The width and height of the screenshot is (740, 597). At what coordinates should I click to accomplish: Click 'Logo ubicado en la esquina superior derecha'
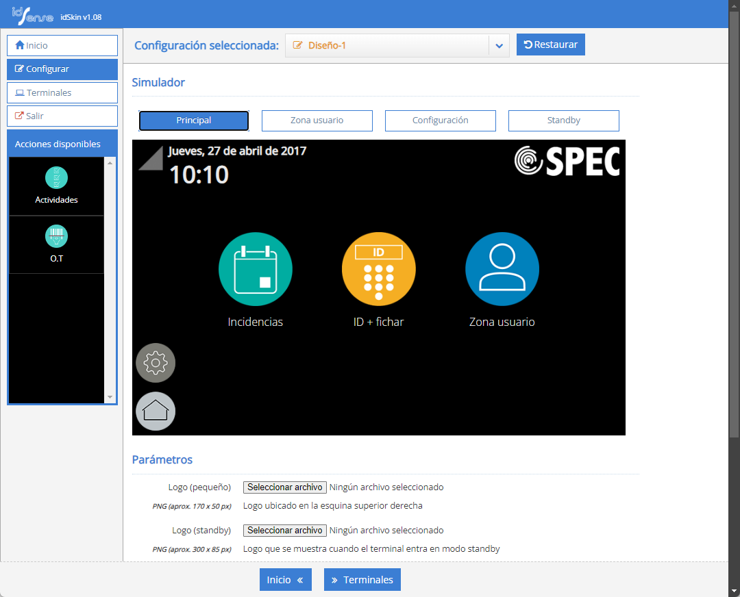[333, 505]
